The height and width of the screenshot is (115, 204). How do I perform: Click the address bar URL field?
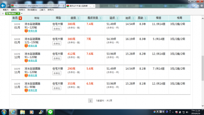pyautogui.click(x=35, y=6)
